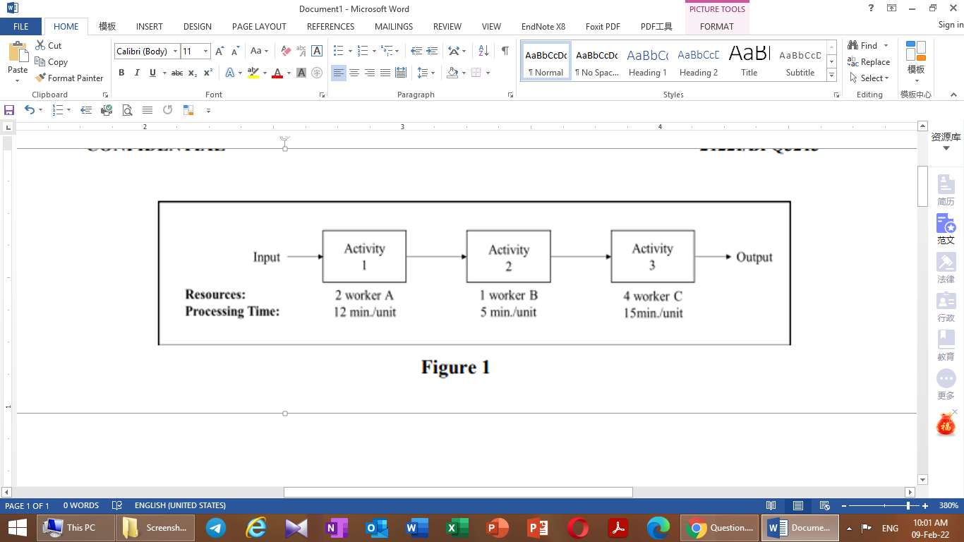Open the Font Size dropdown
Screen dimensions: 964x542
tap(205, 51)
